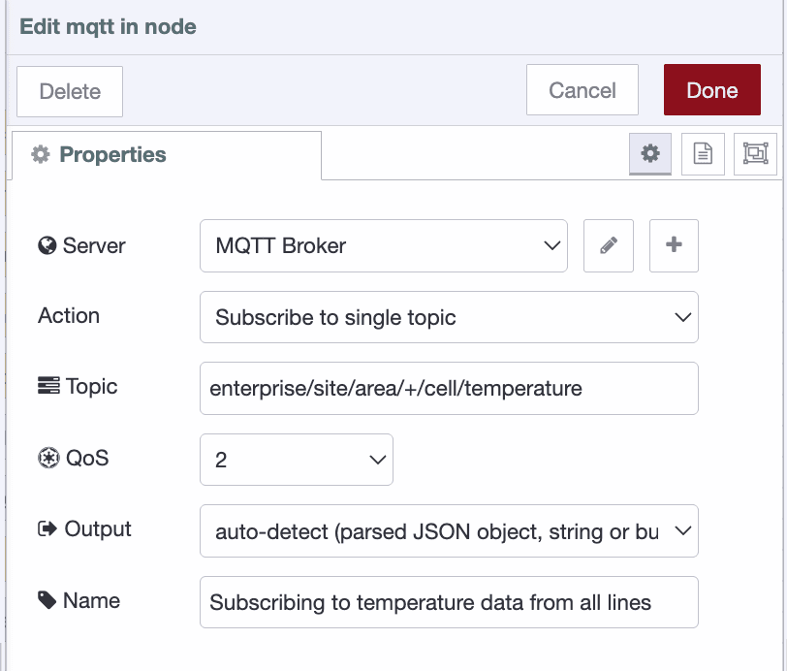Click the tag icon beside the Name field
Screen dimensions: 787x671
[43, 600]
